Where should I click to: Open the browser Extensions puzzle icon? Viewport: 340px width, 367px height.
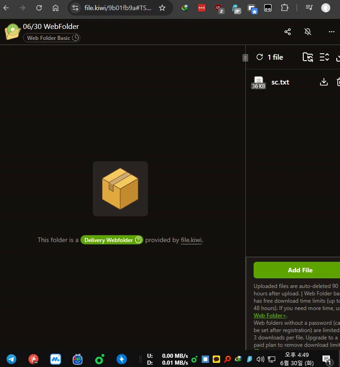point(284,8)
